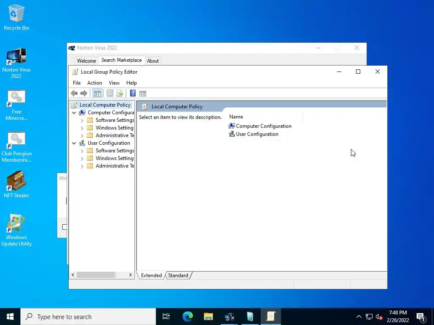Open Task View from the taskbar
Viewport: 434px width, 325px height.
pyautogui.click(x=166, y=317)
